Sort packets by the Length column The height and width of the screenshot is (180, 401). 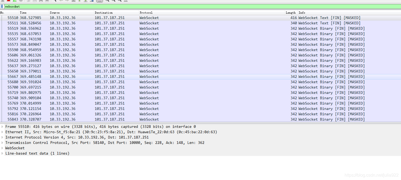tap(291, 13)
